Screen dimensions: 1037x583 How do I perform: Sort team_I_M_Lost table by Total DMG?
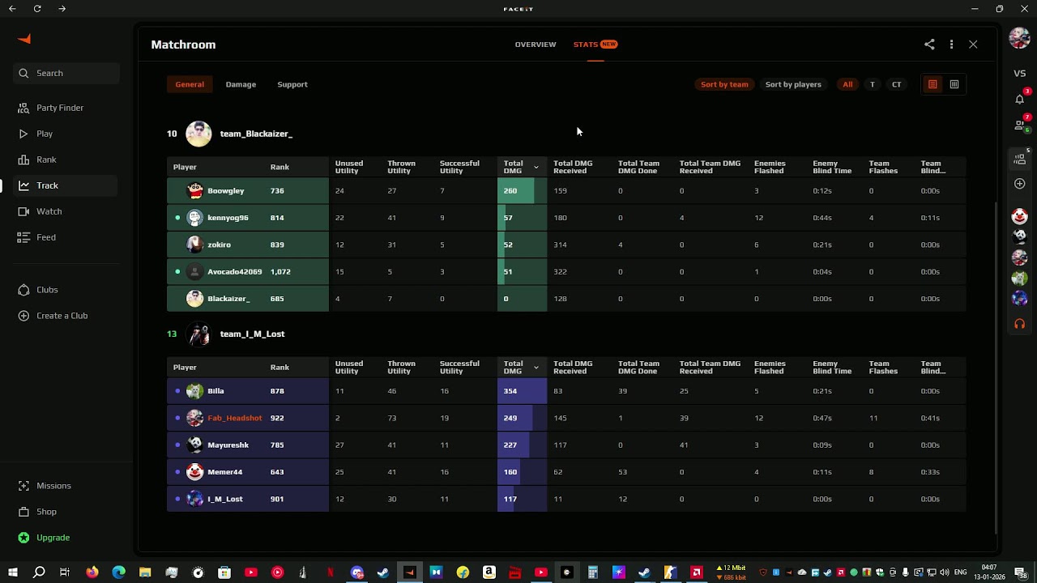tap(520, 368)
